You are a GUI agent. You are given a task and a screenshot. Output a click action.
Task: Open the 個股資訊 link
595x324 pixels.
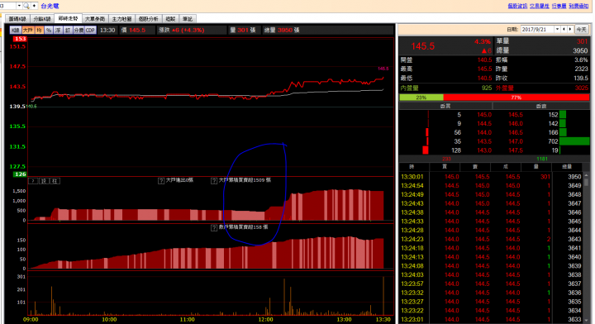point(517,6)
